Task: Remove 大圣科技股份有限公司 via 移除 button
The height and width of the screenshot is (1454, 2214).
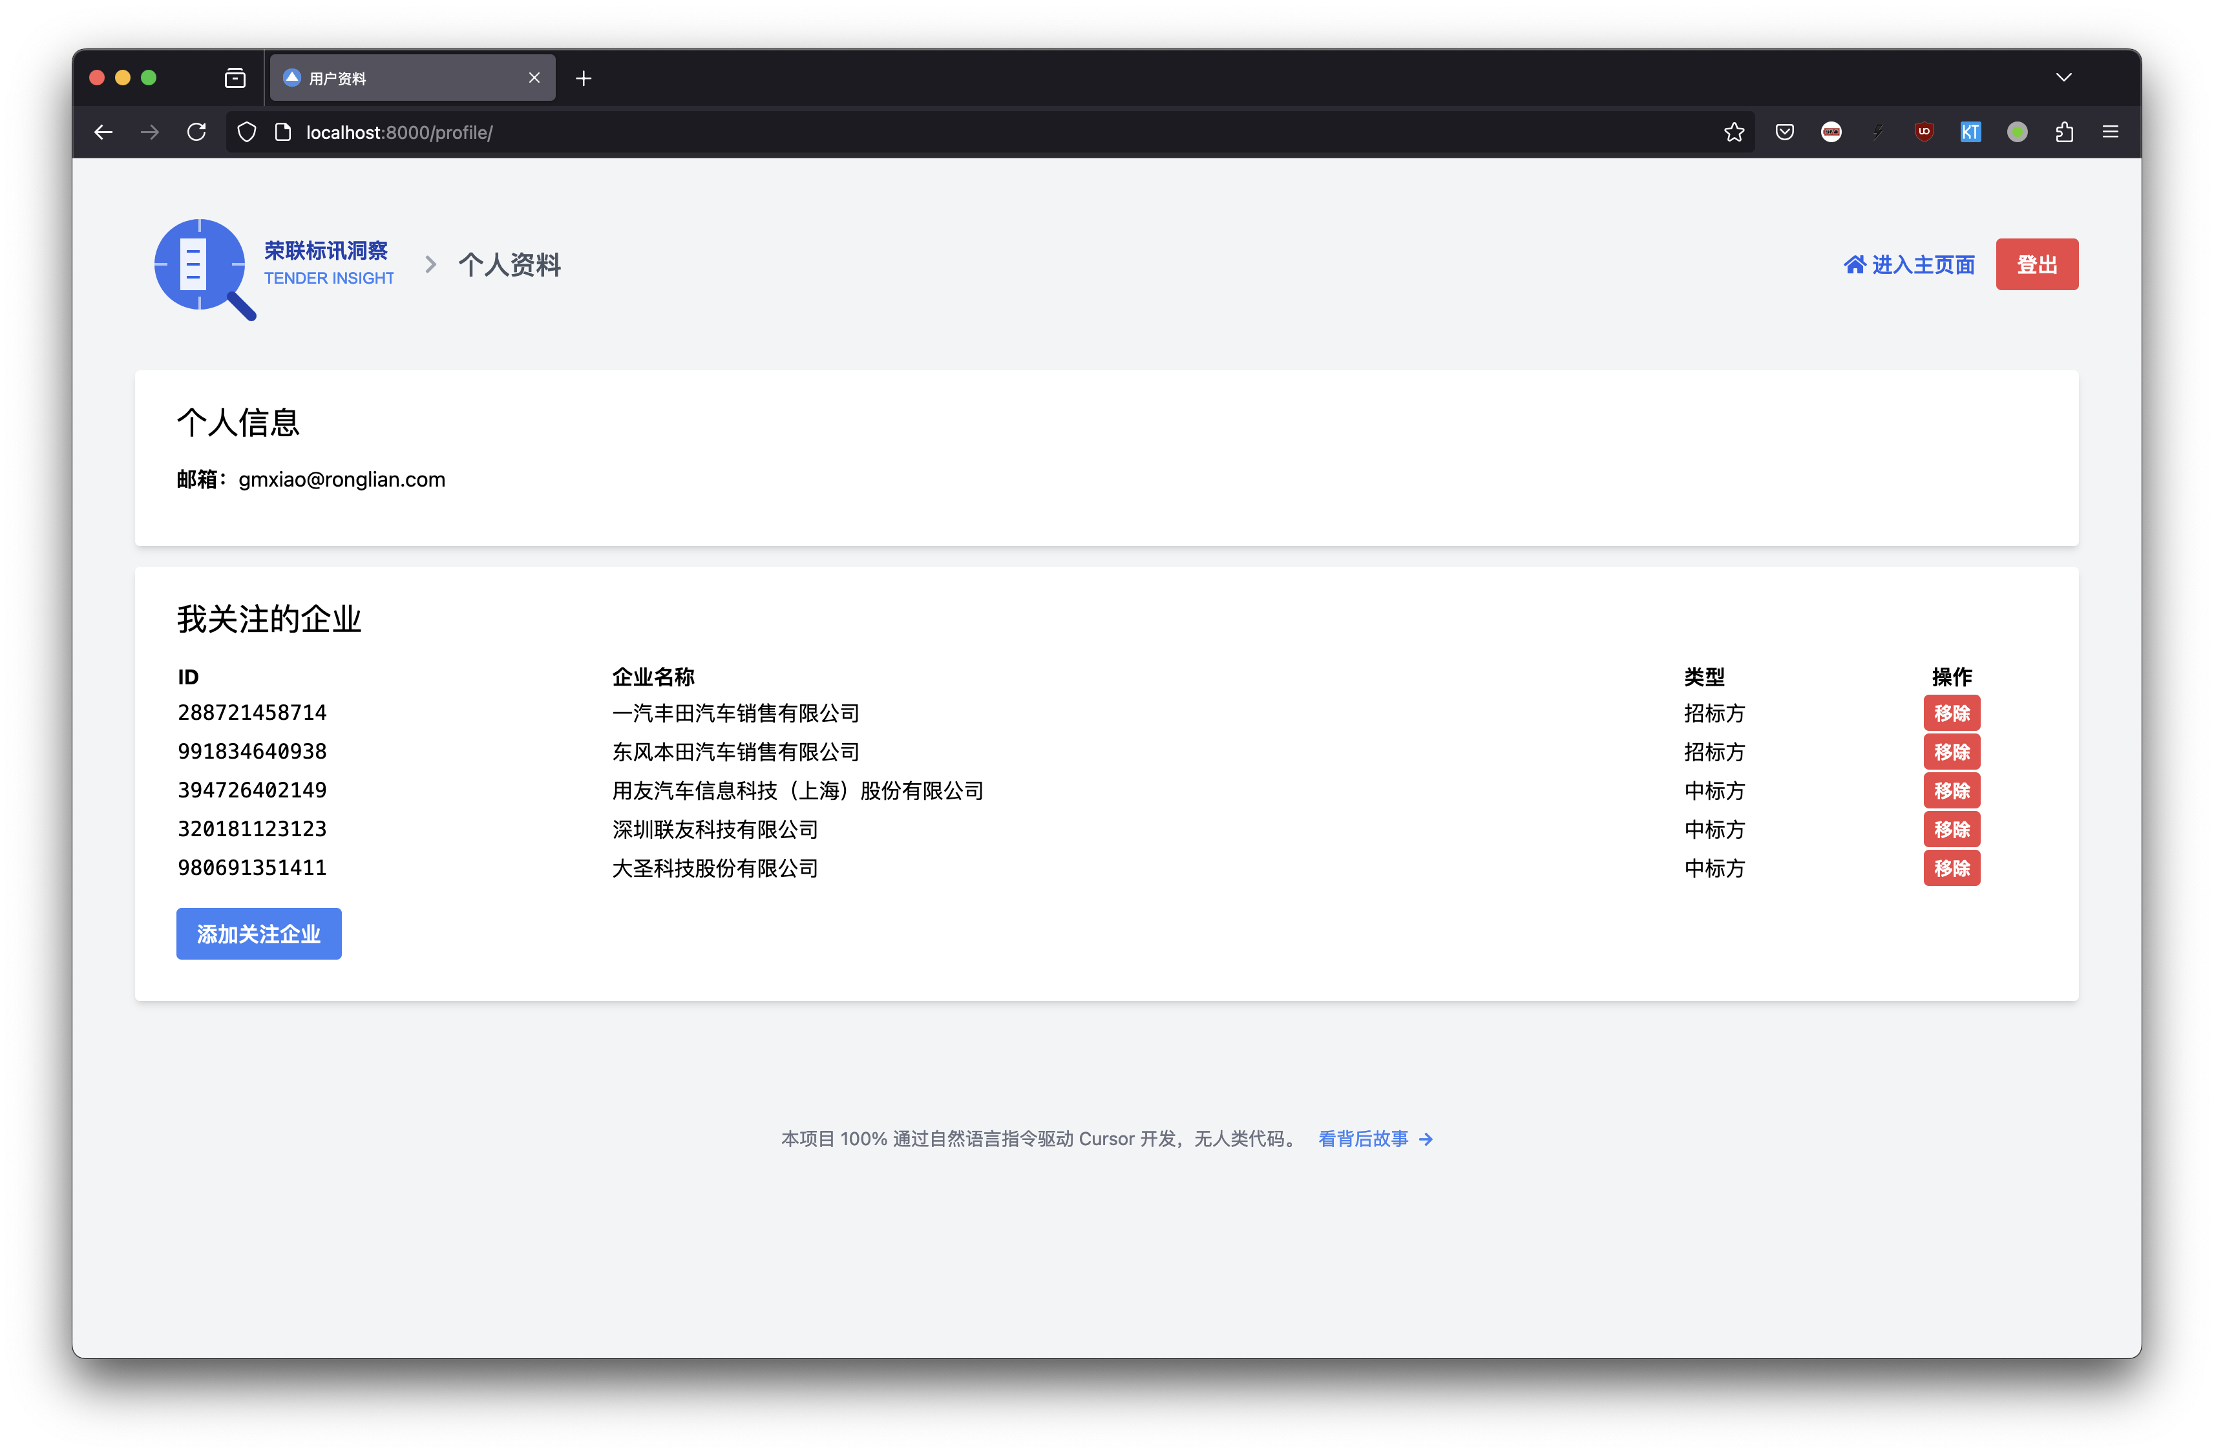Action: [1951, 868]
